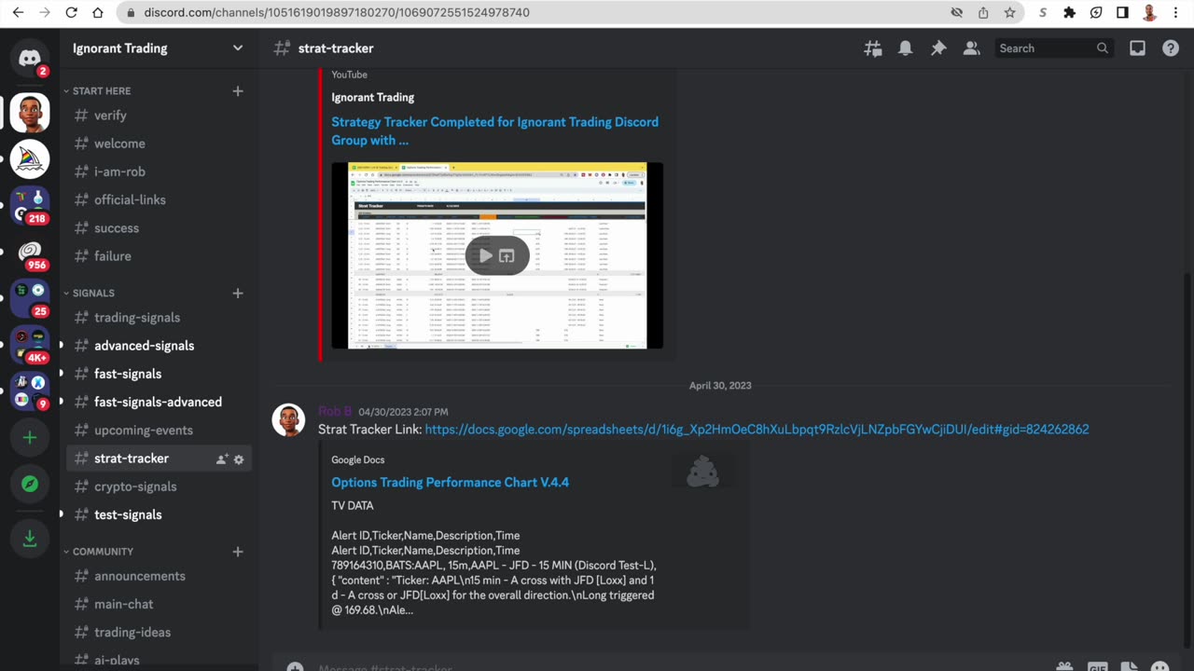Open Options Trading Performance Chart V.4.4 link
The image size is (1194, 671).
coord(450,483)
